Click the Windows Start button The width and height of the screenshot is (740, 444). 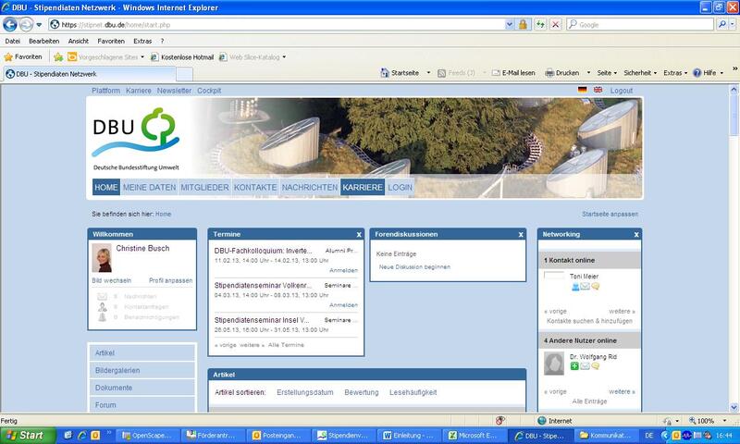click(25, 435)
